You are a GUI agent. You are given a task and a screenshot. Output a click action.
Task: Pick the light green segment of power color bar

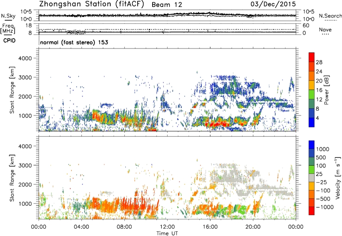(312, 95)
